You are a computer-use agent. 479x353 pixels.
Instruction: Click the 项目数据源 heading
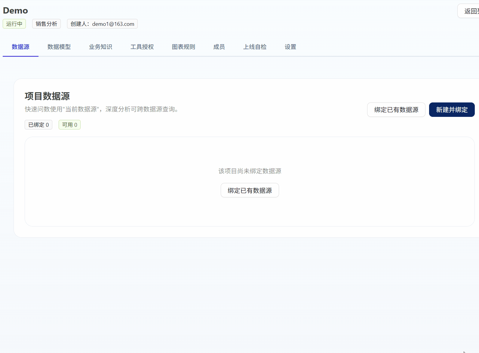click(47, 96)
